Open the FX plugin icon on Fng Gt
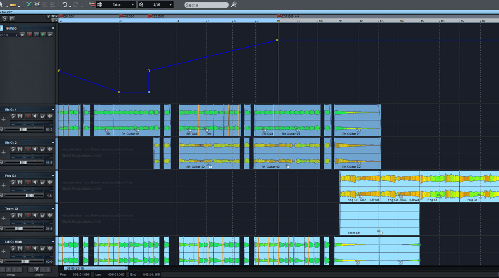This screenshot has height=278, width=499. tap(50, 182)
